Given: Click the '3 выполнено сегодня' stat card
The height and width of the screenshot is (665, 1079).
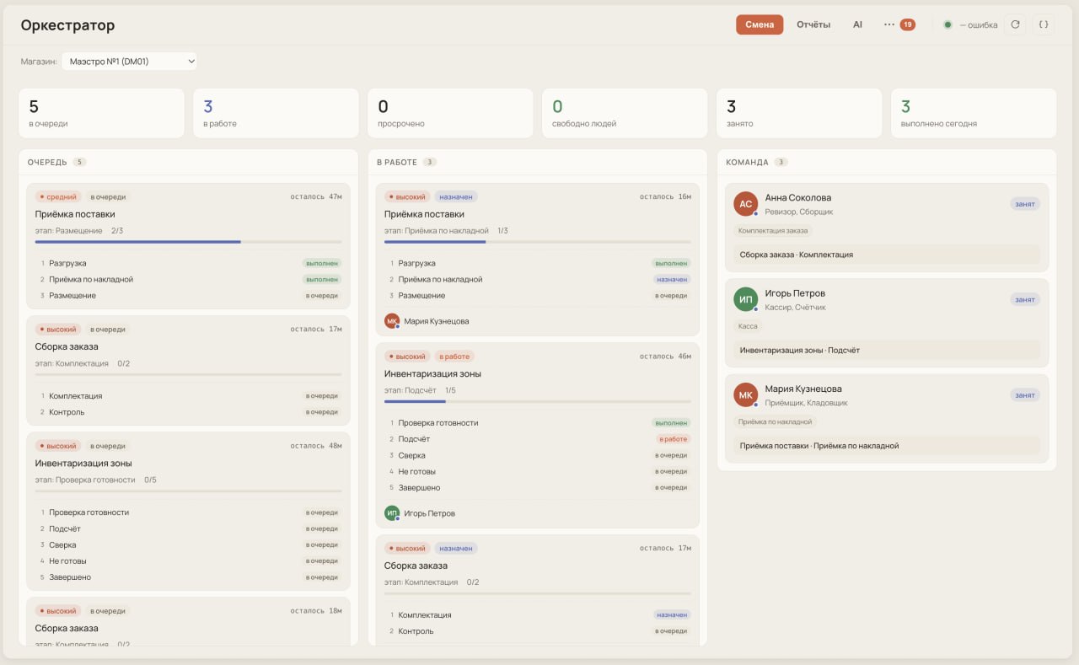Looking at the screenshot, I should click(x=974, y=113).
